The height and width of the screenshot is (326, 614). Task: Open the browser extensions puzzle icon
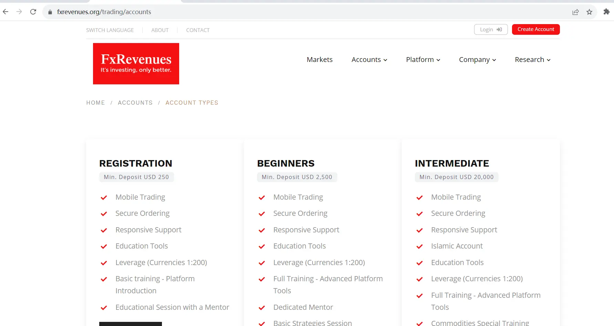606,12
